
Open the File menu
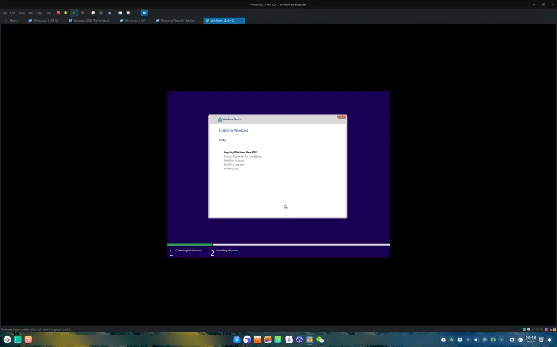(x=4, y=13)
